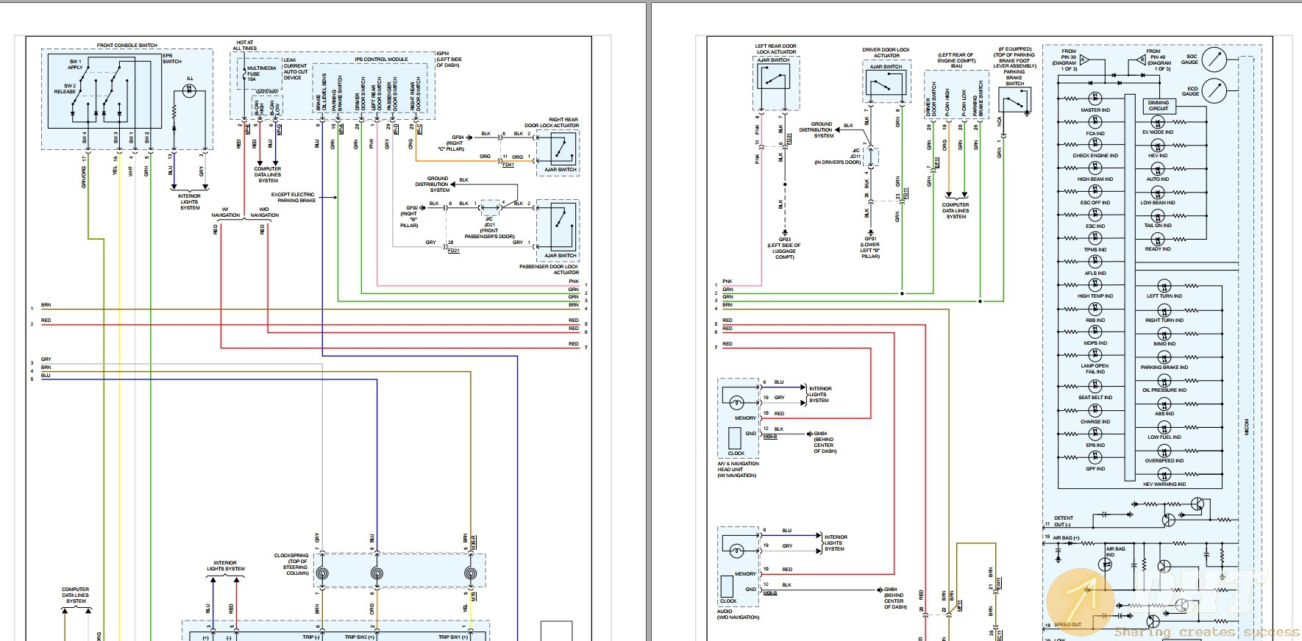Select the "MDPS IND" label
The height and width of the screenshot is (641, 1302).
1095,343
